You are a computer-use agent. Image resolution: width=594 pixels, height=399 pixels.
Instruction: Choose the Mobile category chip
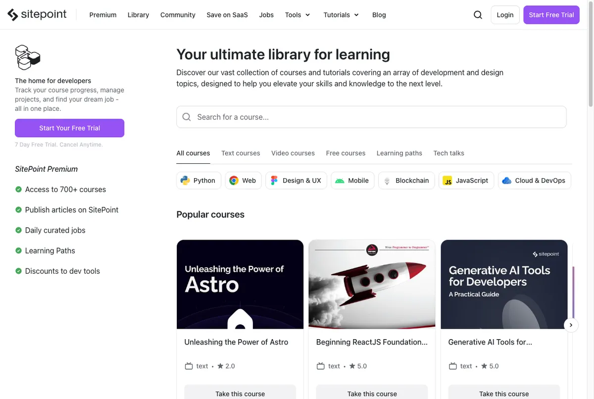(x=352, y=181)
